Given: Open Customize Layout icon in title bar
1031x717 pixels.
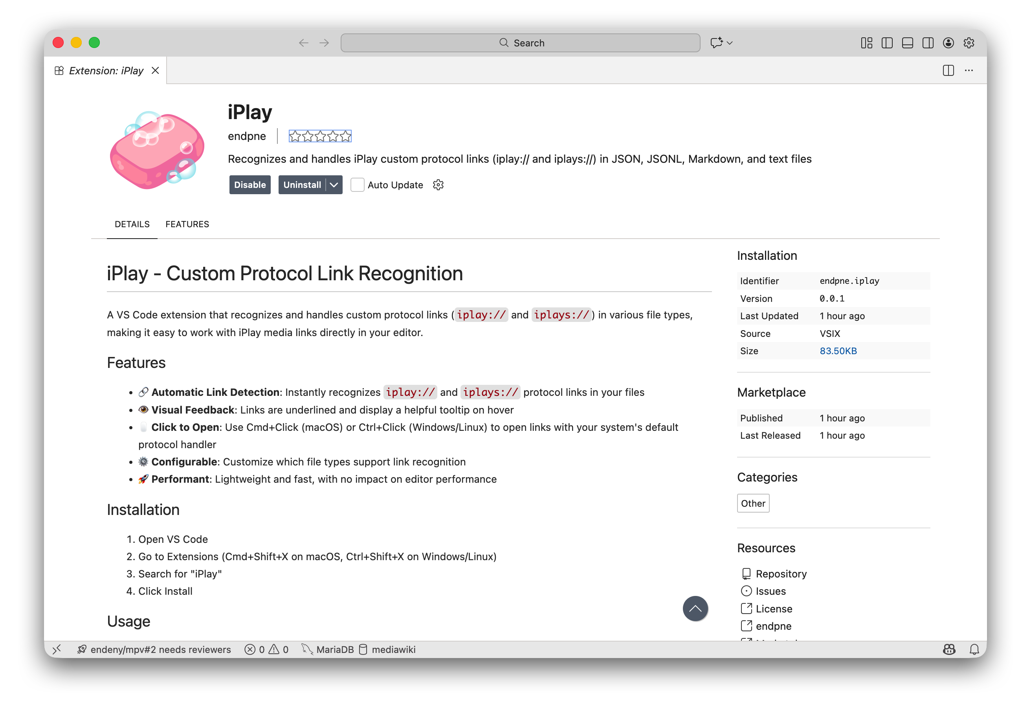Looking at the screenshot, I should 866,43.
